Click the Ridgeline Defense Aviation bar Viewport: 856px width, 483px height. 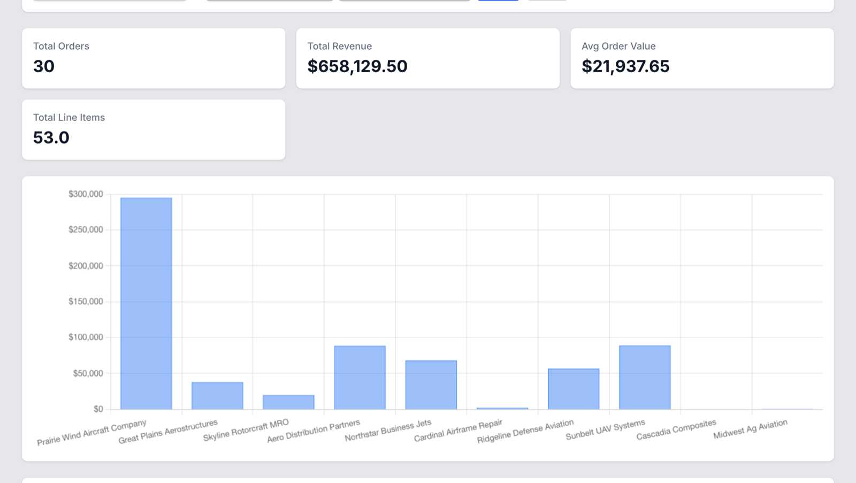(574, 389)
